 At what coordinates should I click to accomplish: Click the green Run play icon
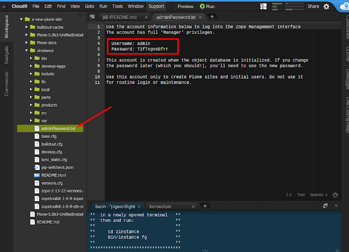[x=202, y=7]
